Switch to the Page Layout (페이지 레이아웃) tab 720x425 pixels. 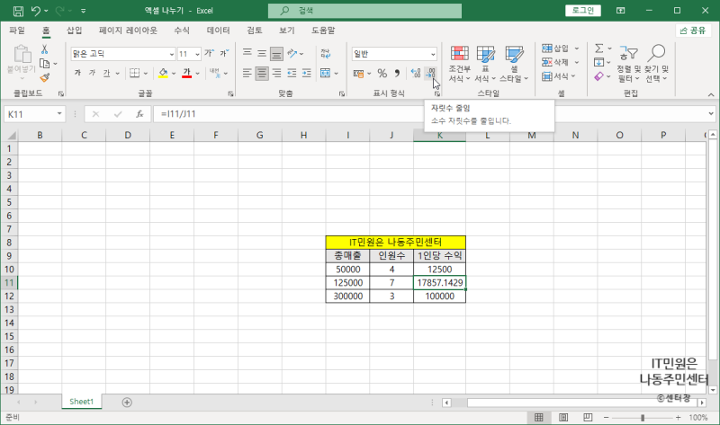click(x=128, y=31)
